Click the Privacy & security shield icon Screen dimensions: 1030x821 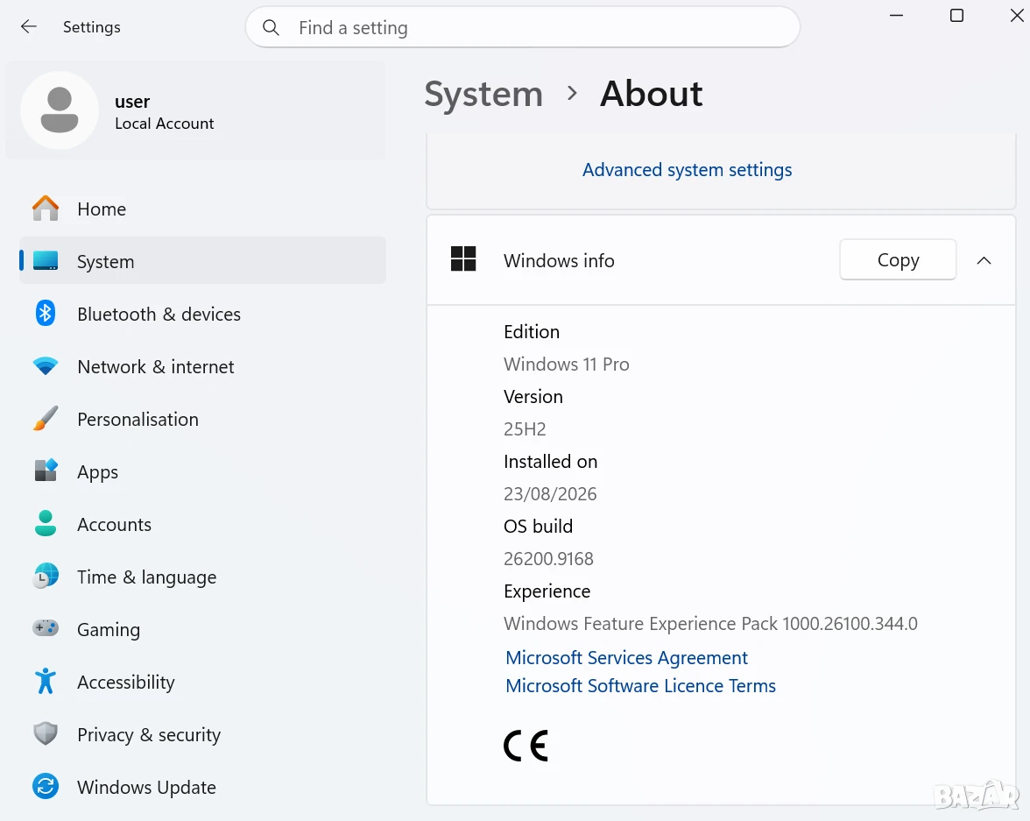click(46, 733)
